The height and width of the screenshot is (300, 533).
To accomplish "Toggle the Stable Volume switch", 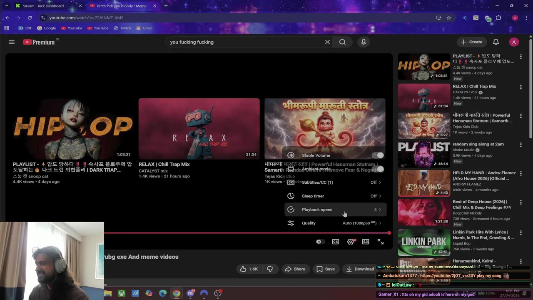I will [x=378, y=155].
